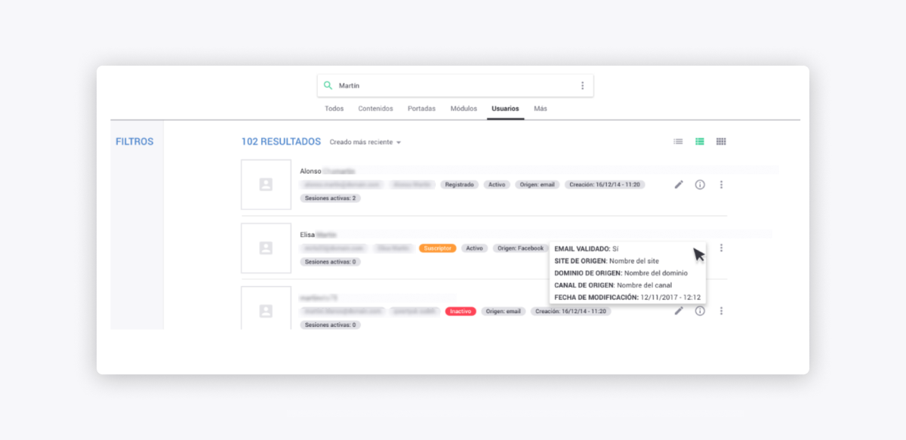The height and width of the screenshot is (440, 906).
Task: Open Alonso's three-dot overflow menu
Action: point(721,184)
